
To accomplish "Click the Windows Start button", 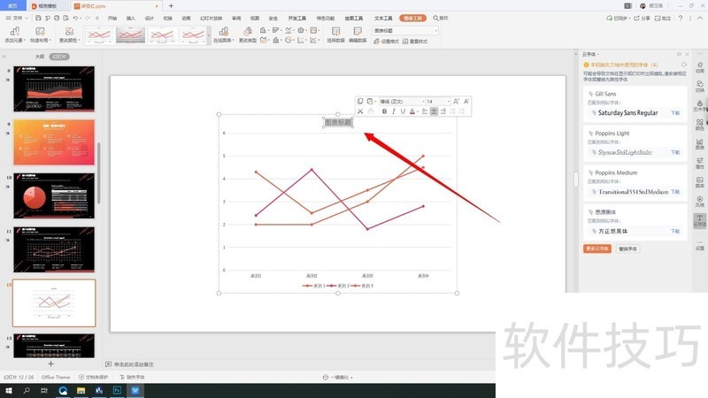I will pyautogui.click(x=9, y=391).
